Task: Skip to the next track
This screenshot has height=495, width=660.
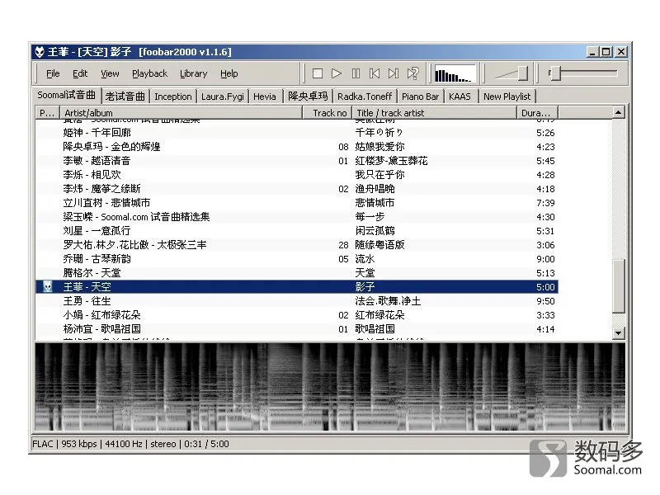Action: pyautogui.click(x=394, y=73)
